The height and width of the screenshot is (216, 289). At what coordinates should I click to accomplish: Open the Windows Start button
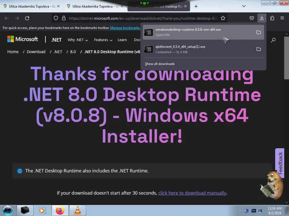[x=8, y=210]
